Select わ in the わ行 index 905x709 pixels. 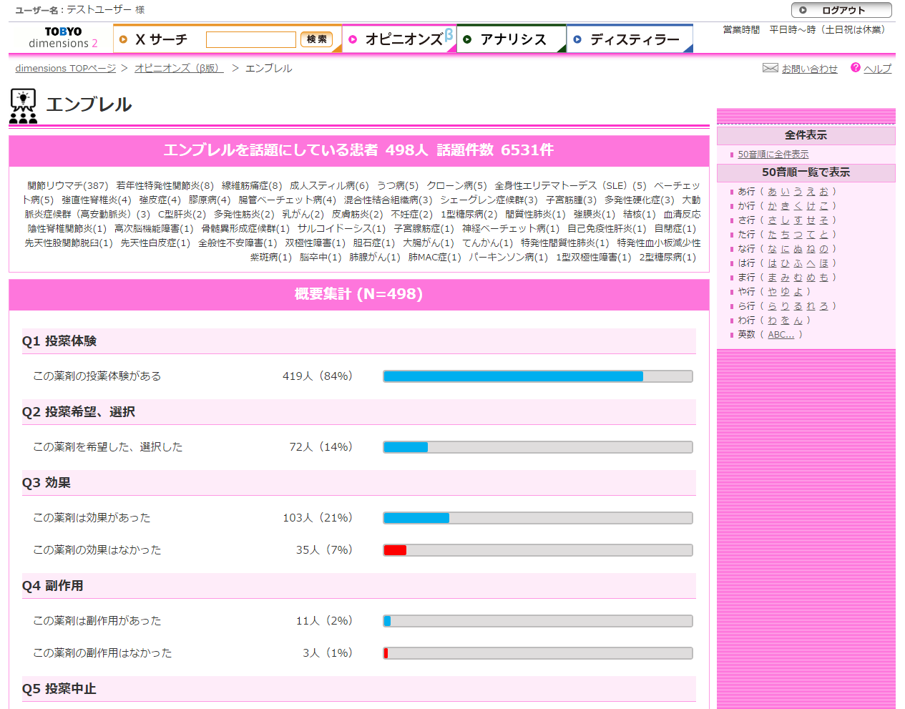pos(772,321)
